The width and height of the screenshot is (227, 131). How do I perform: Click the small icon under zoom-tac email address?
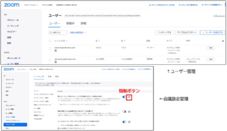[x=56, y=50]
